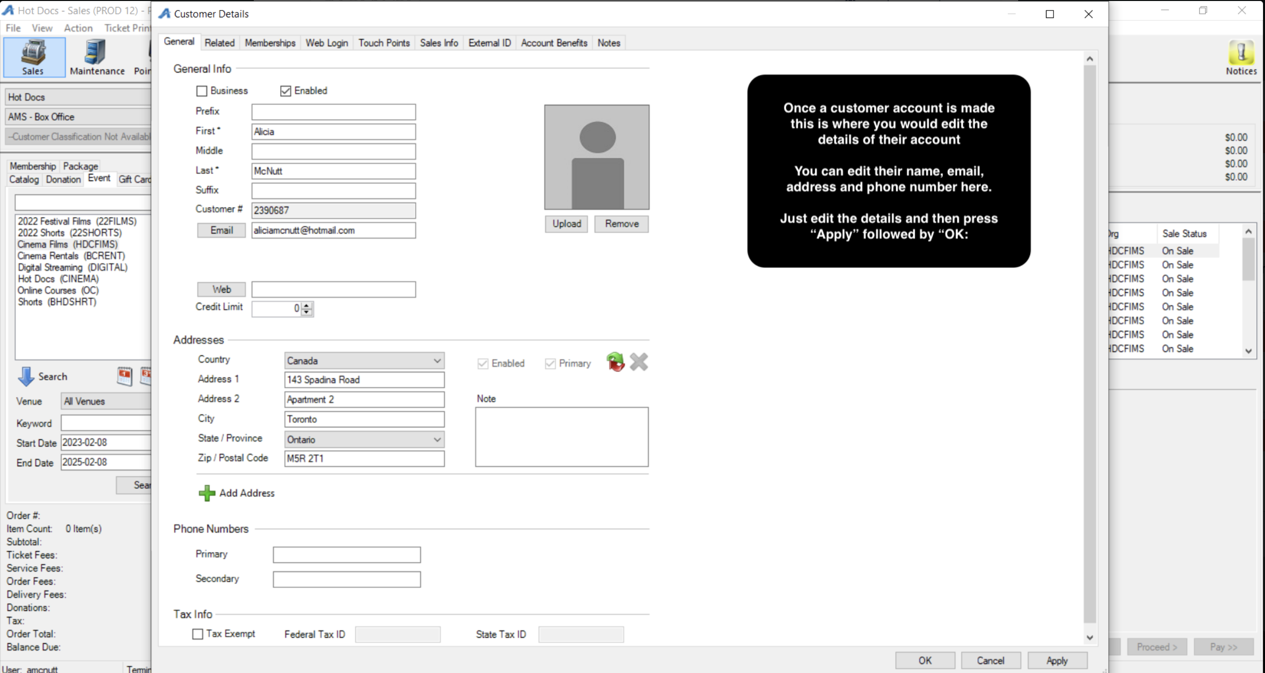Image resolution: width=1265 pixels, height=673 pixels.
Task: Open the Maintenance server icon
Action: [95, 53]
